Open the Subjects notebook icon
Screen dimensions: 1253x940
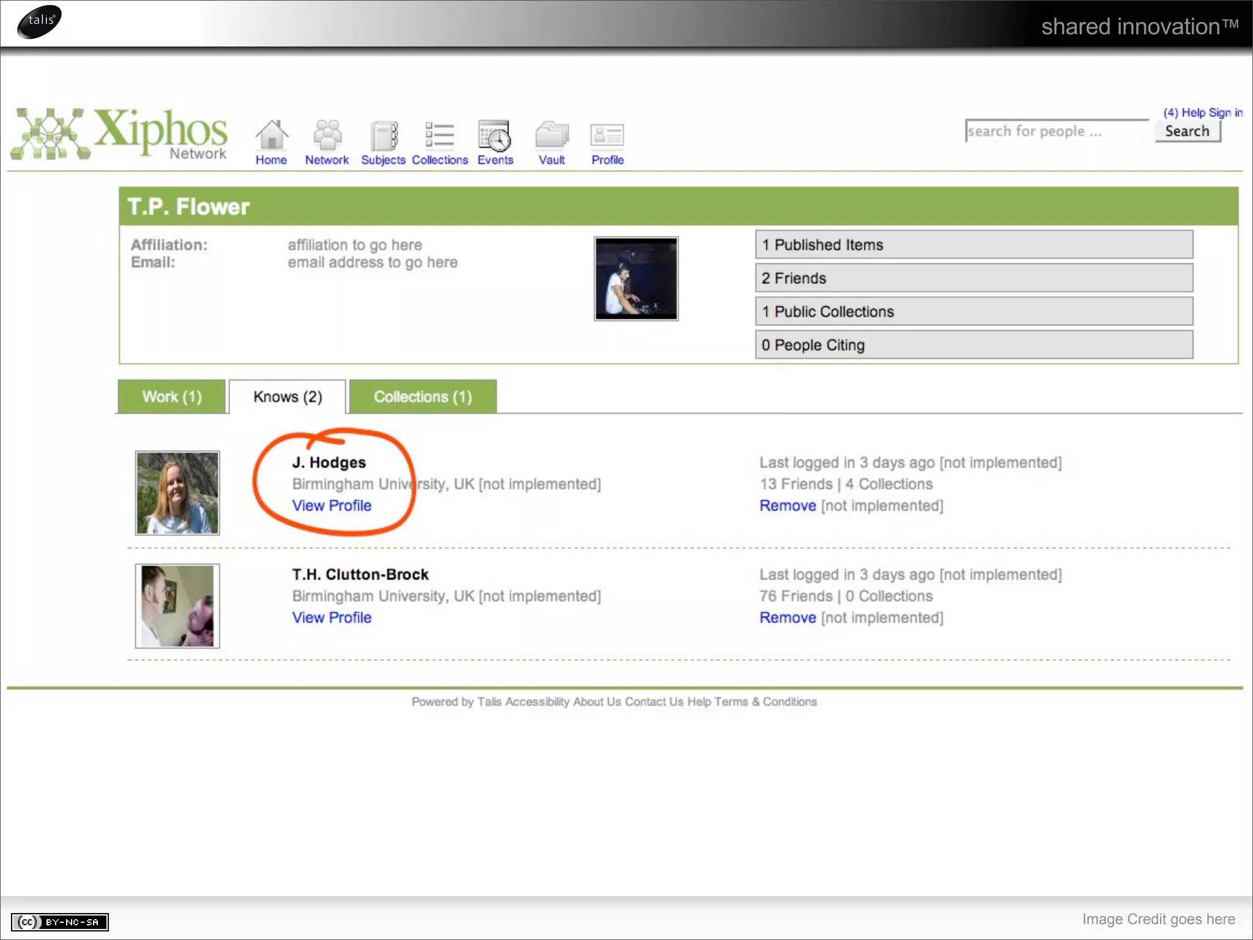[x=384, y=135]
